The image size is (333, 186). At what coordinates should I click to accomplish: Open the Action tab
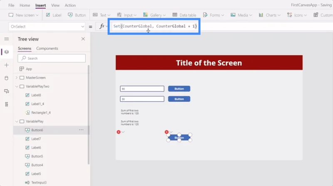click(x=70, y=5)
